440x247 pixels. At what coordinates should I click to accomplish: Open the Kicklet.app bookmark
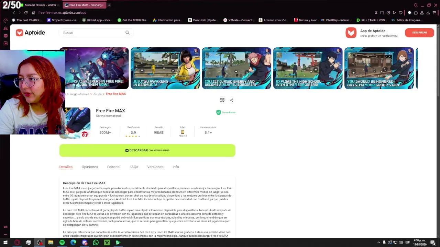98,20
